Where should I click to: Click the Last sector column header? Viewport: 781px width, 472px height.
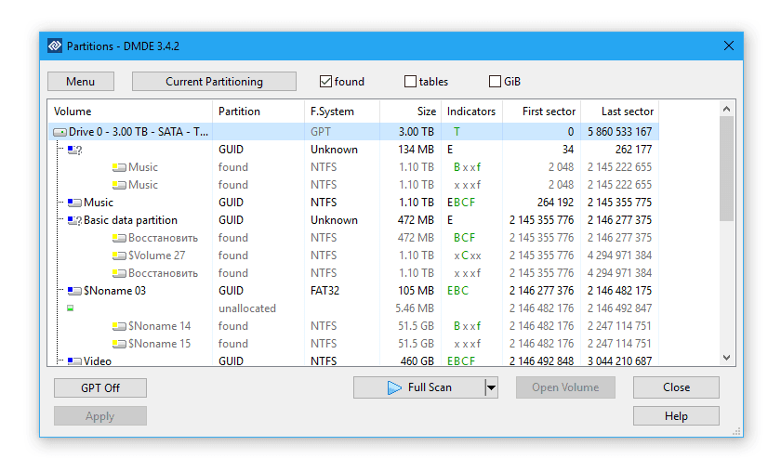point(620,111)
